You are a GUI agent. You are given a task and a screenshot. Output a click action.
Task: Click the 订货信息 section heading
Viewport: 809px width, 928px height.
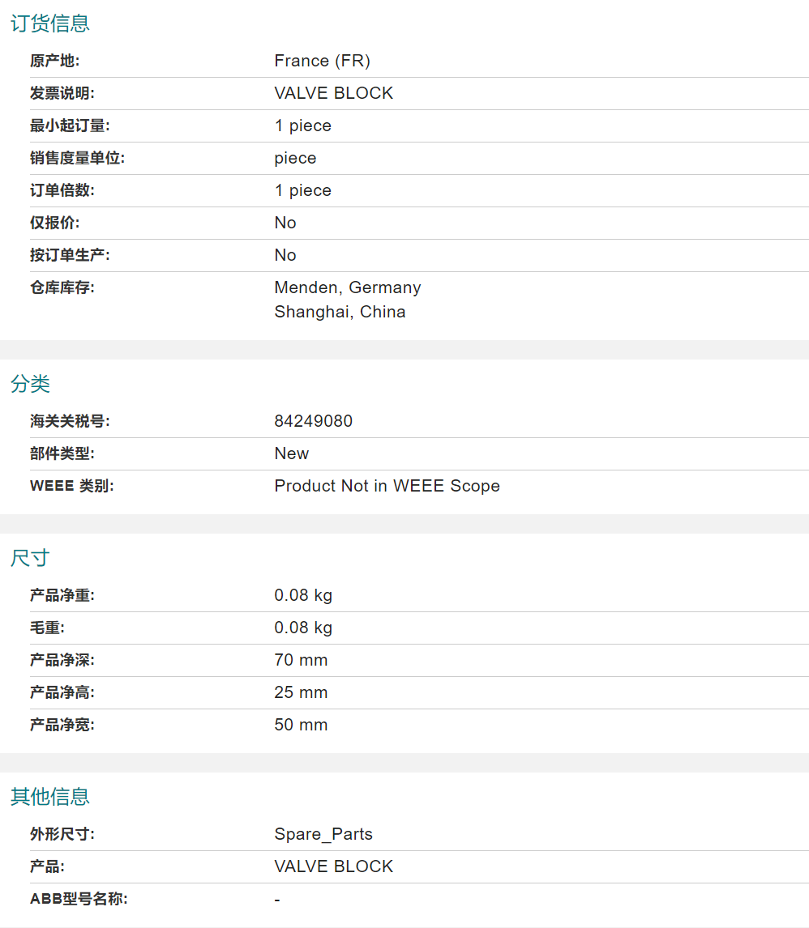click(x=49, y=23)
